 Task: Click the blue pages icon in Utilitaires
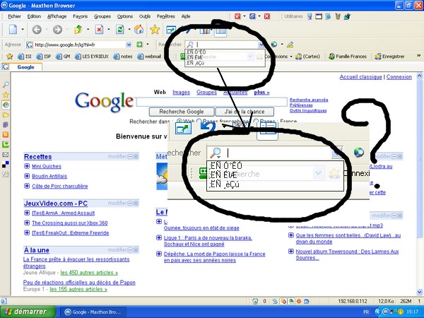click(x=328, y=16)
